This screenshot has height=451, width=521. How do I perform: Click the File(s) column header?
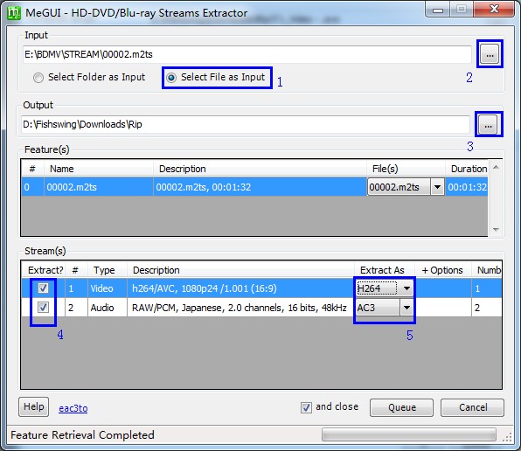[406, 169]
